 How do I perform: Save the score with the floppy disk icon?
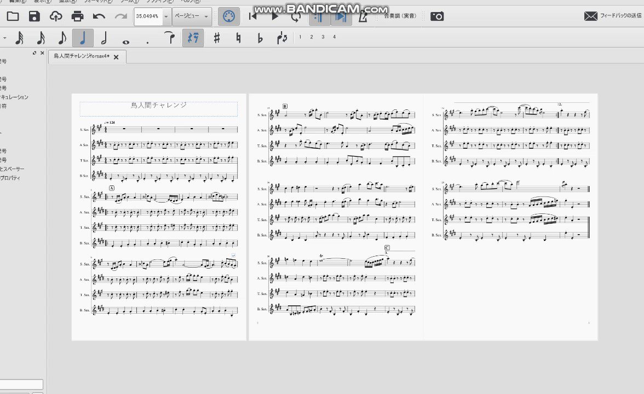tap(34, 16)
